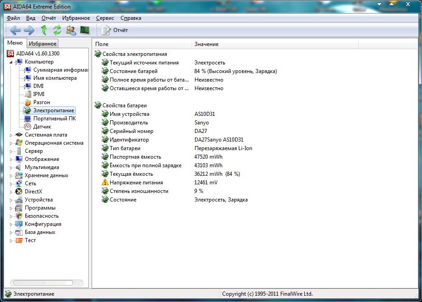The width and height of the screenshot is (422, 302).
Task: Expand the Сеть branch
Action: 11,184
